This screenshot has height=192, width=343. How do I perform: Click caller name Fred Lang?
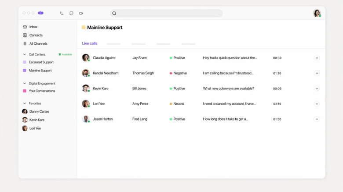[140, 119]
